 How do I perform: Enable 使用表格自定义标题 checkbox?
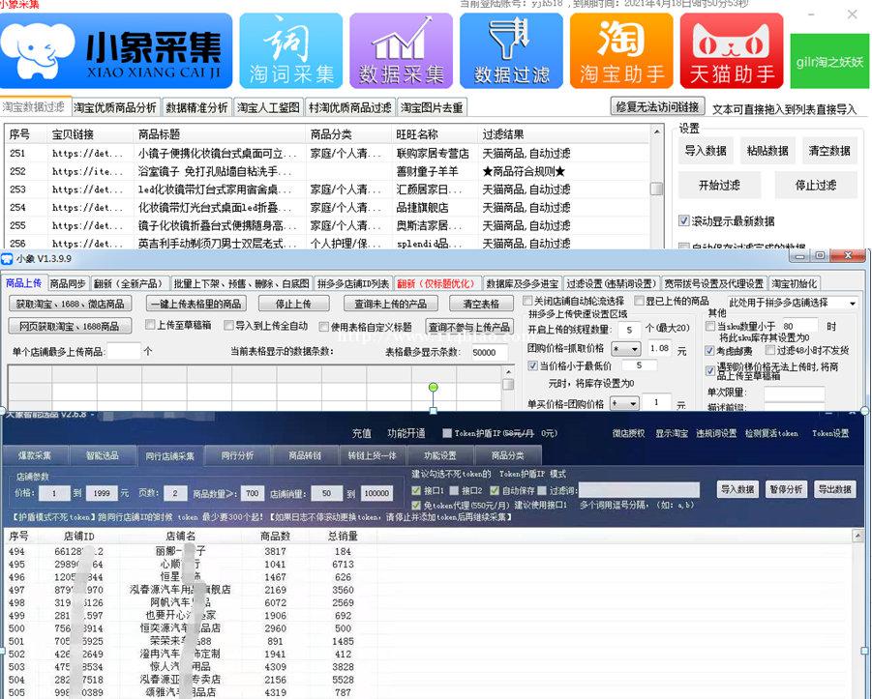[323, 327]
